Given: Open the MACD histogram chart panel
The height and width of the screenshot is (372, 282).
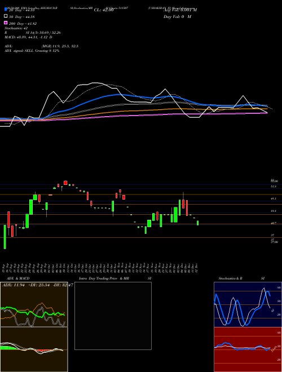Looking at the screenshot, I should (34, 349).
